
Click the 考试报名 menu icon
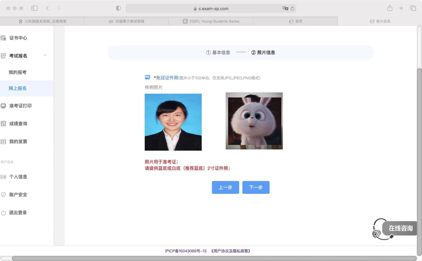coord(3,56)
